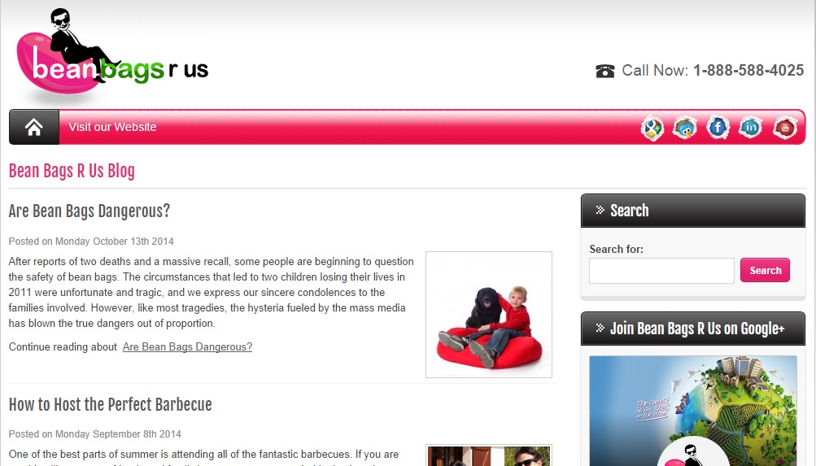The width and height of the screenshot is (816, 466).
Task: Click the Search panel header arrow
Action: (x=600, y=210)
